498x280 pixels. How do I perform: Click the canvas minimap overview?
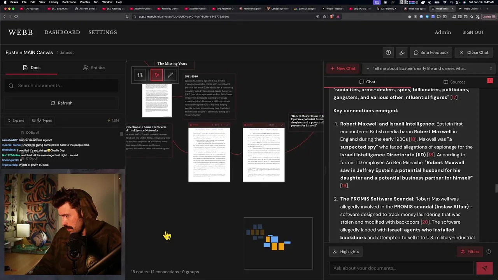coord(278,243)
